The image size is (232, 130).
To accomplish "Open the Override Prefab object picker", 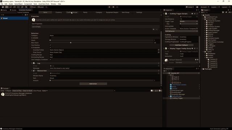I will click(x=159, y=50).
